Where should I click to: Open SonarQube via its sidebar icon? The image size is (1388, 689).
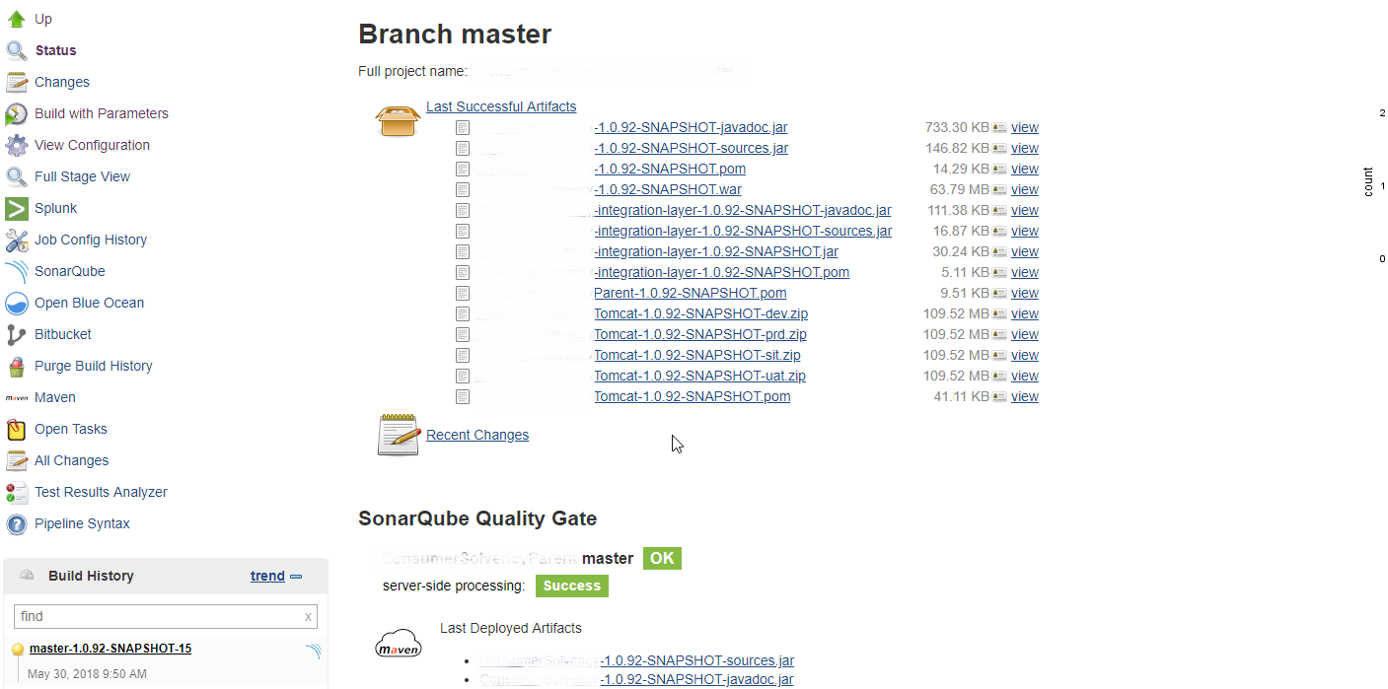tap(17, 271)
